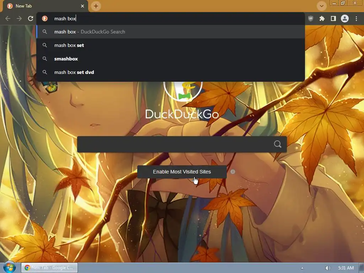The width and height of the screenshot is (364, 273).
Task: Show hidden system tray icons
Action: coord(302,268)
